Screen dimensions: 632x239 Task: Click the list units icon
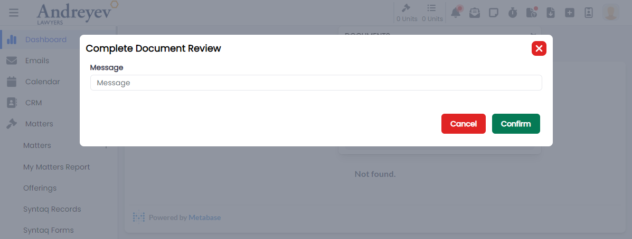click(432, 13)
